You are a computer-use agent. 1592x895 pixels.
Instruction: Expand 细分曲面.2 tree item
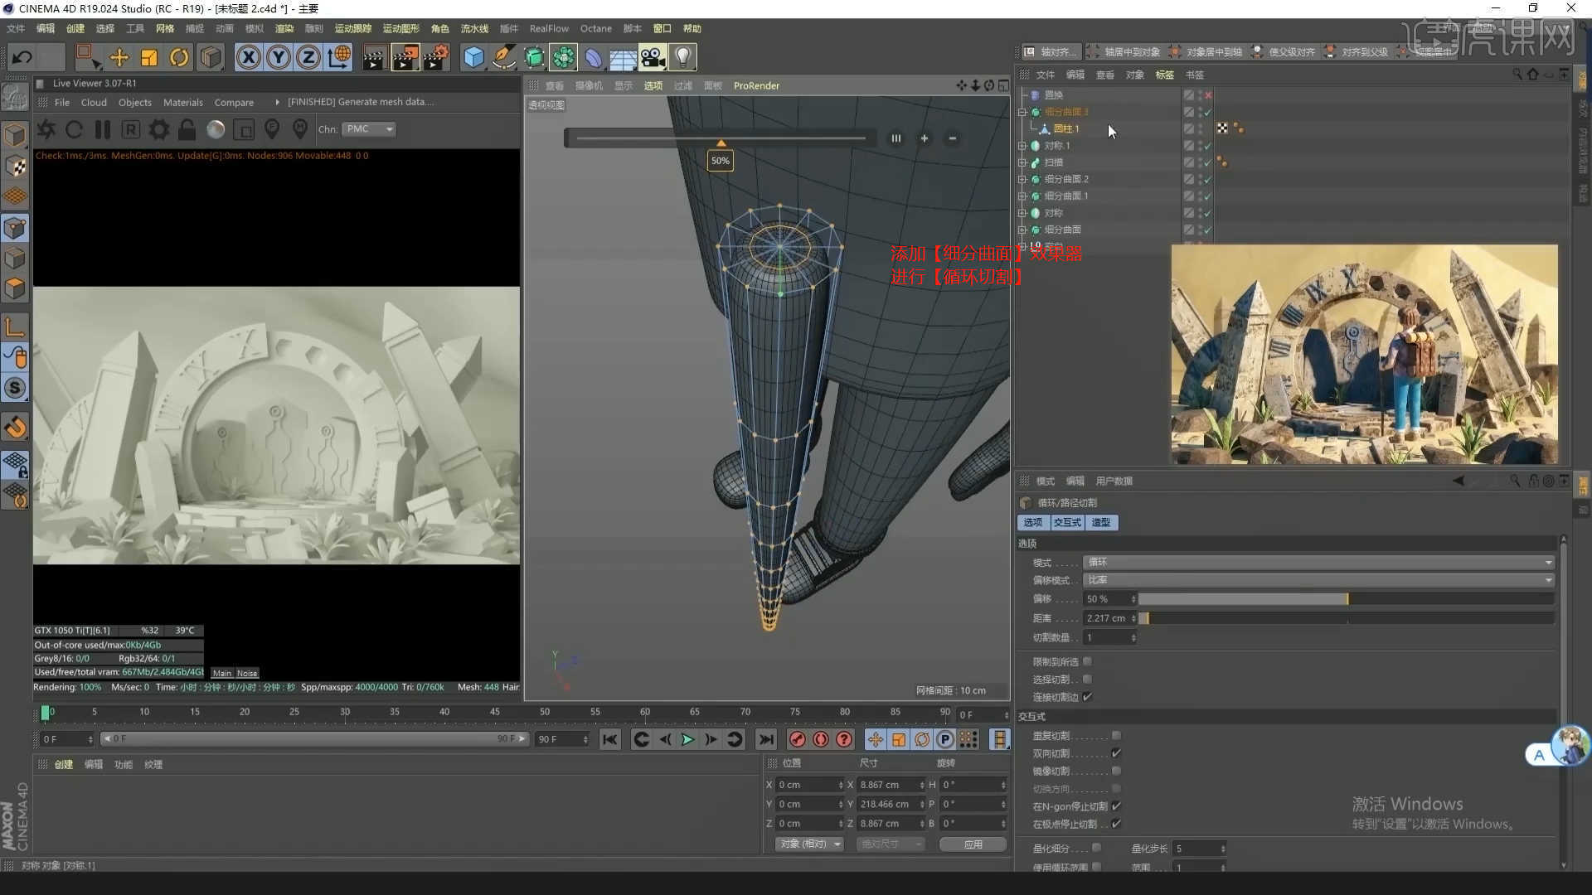[1022, 179]
